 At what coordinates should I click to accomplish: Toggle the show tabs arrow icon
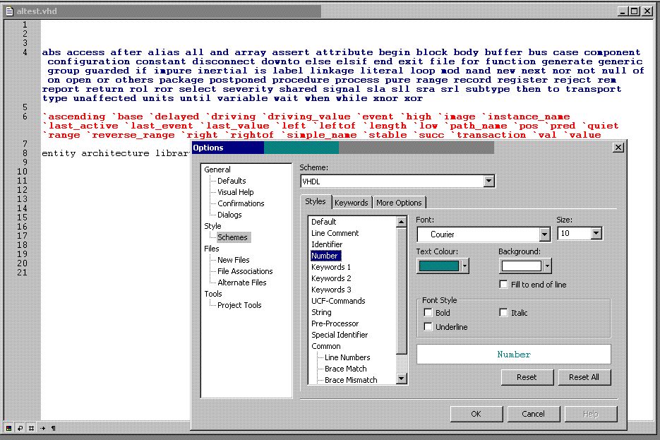pyautogui.click(x=43, y=428)
